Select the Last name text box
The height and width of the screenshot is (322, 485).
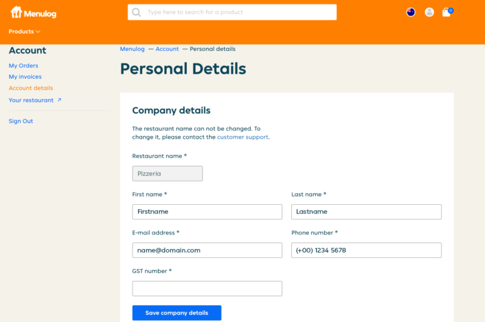(x=366, y=212)
